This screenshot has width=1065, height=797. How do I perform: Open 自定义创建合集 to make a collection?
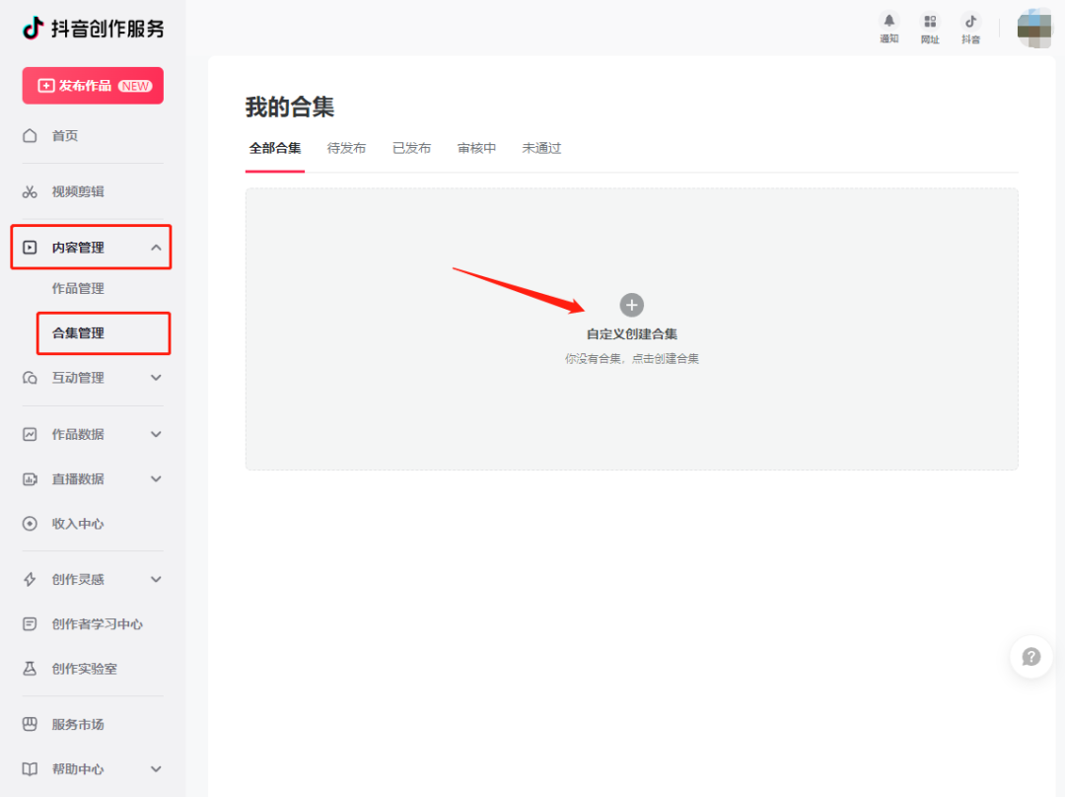[x=631, y=332]
